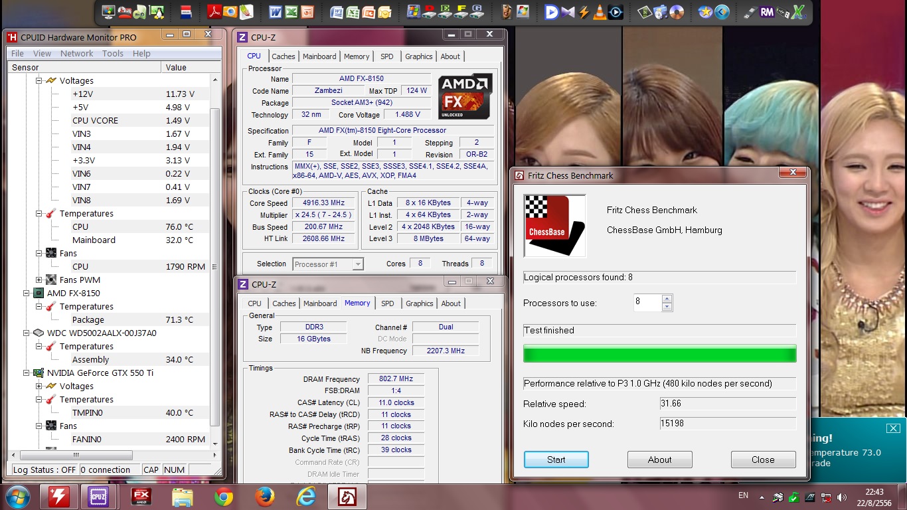
Task: Click the DRAM Frequency value 802.7 MHz
Action: 396,379
